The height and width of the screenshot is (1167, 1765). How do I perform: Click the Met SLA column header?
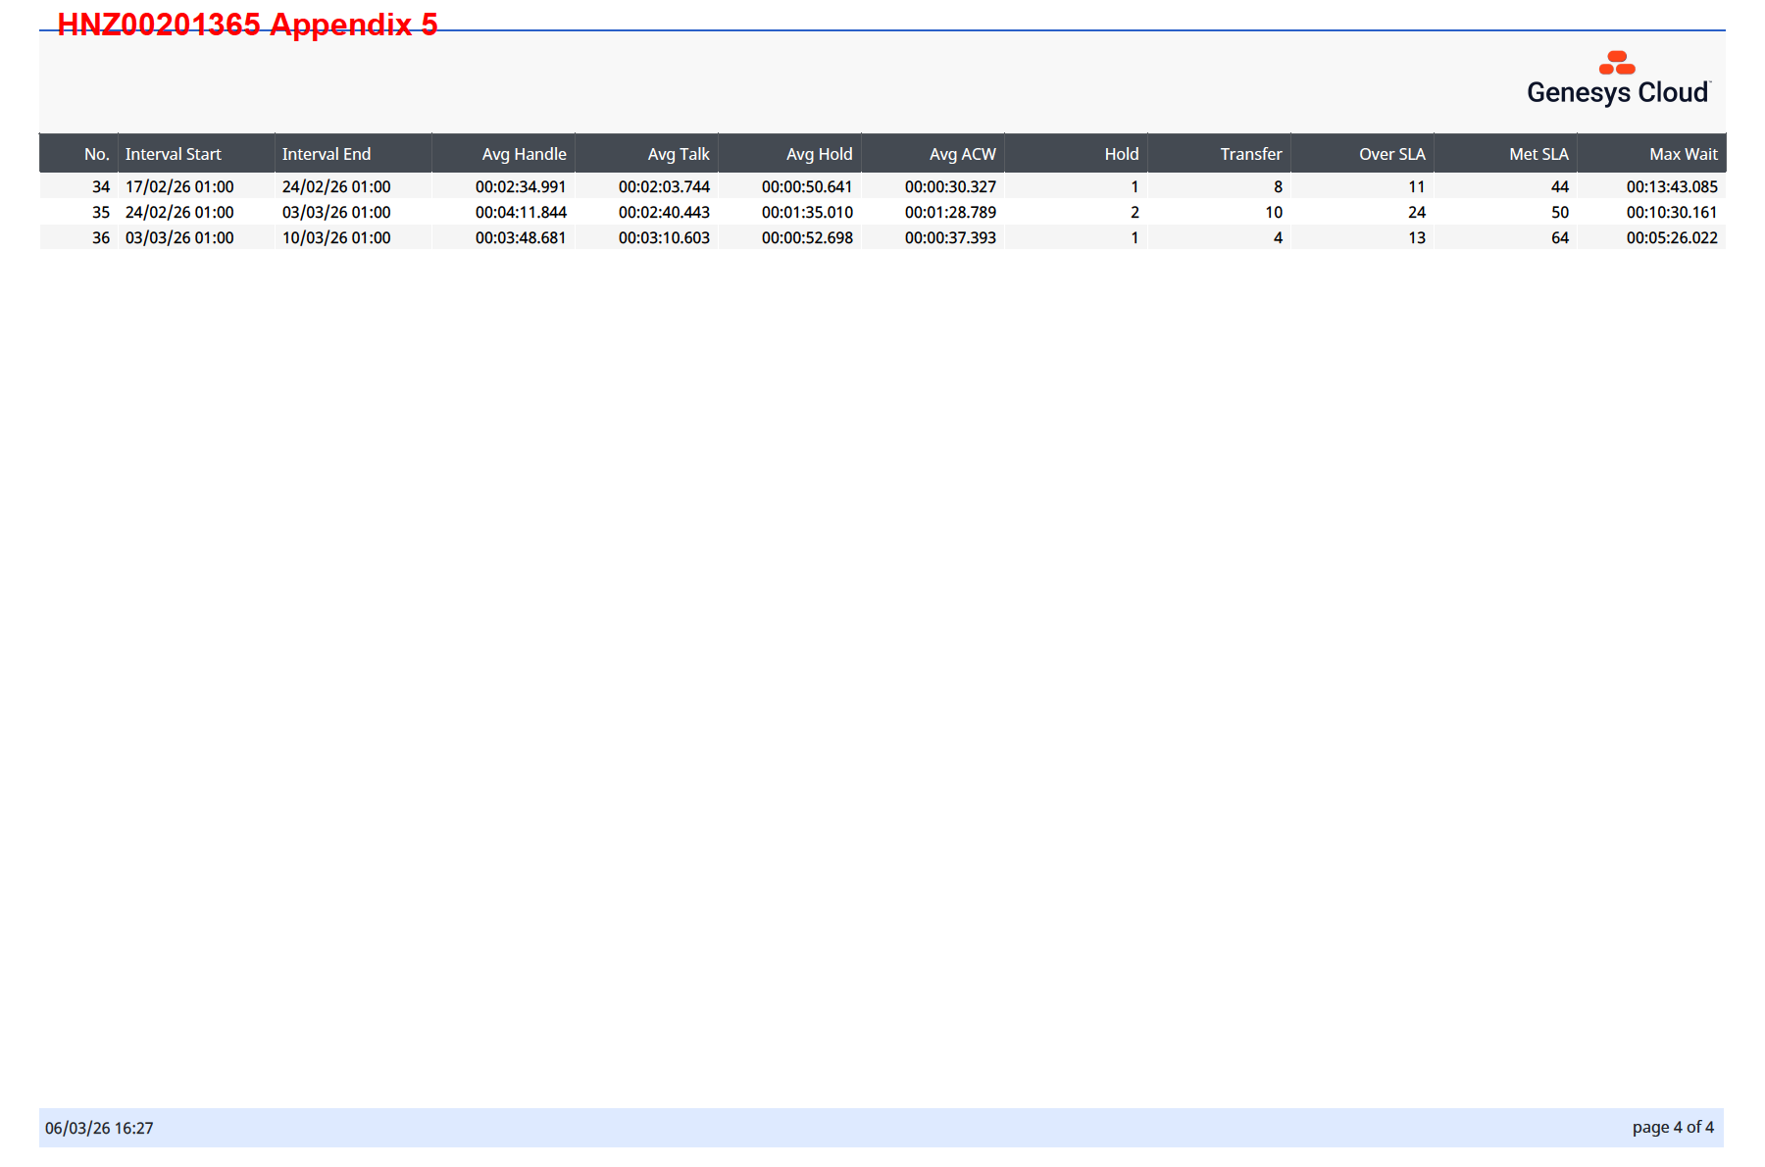1538,154
